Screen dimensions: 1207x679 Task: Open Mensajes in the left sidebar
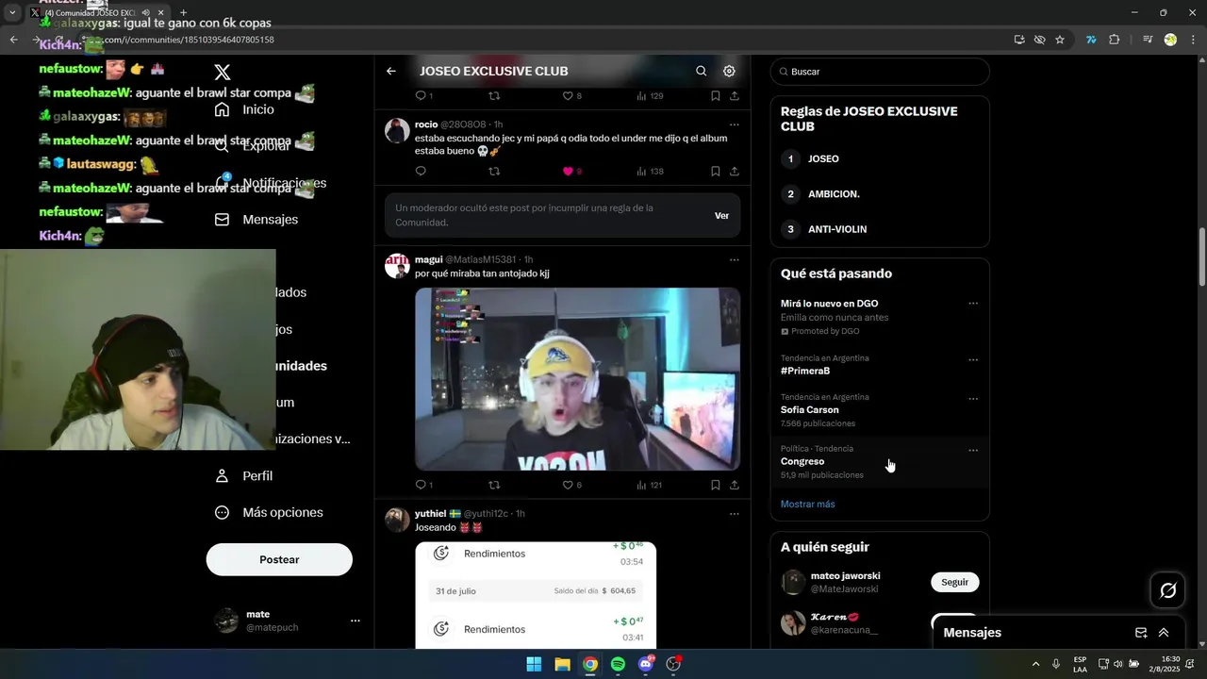[x=256, y=220]
